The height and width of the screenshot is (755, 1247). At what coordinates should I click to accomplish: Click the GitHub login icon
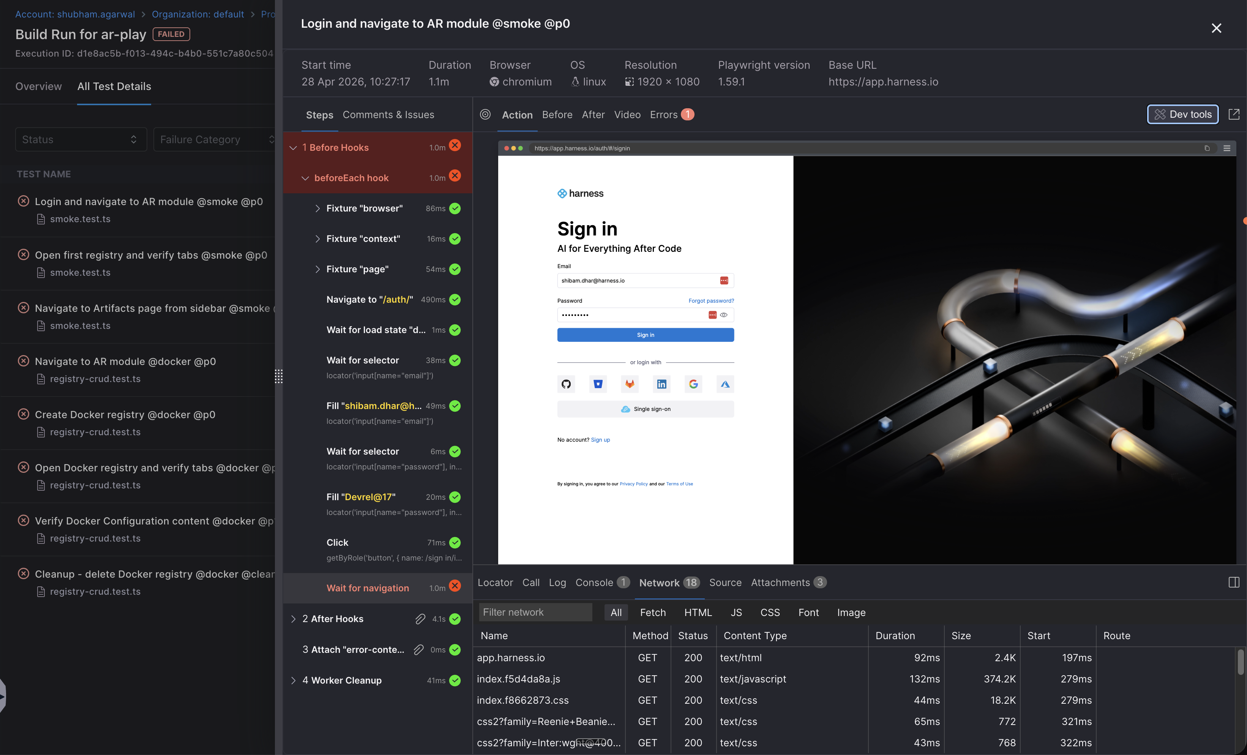(x=566, y=384)
